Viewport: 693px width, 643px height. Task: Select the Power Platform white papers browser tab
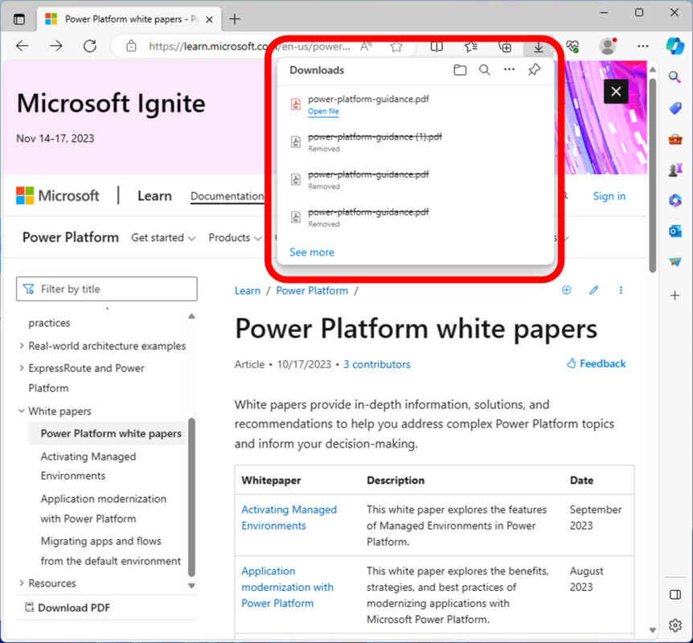click(x=121, y=18)
